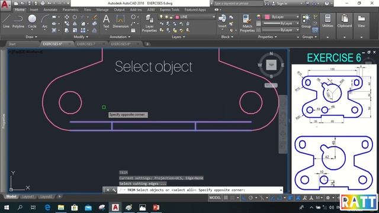379x213 pixels.
Task: Click the Undo arrow in quick access toolbar
Action: click(x=49, y=4)
